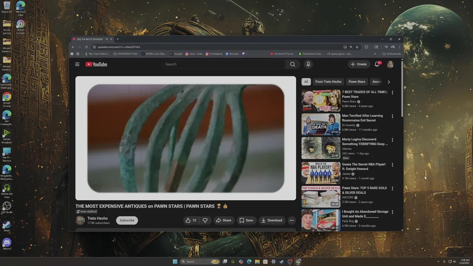Viewport: 473px width, 266px height.
Task: Dislike the video with thumbs down
Action: point(205,220)
